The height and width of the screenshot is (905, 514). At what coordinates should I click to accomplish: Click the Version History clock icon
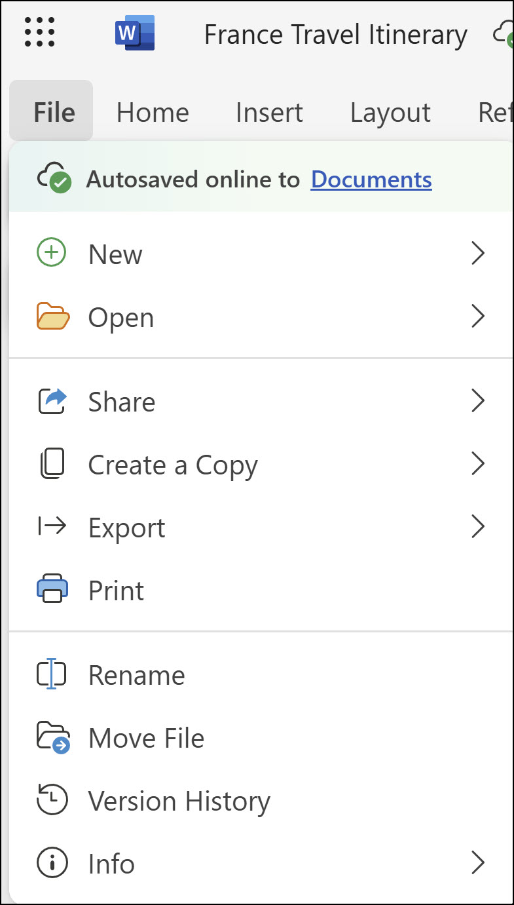[x=52, y=799]
